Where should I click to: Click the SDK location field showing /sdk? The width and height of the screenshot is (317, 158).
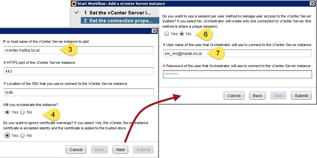[x=79, y=92]
